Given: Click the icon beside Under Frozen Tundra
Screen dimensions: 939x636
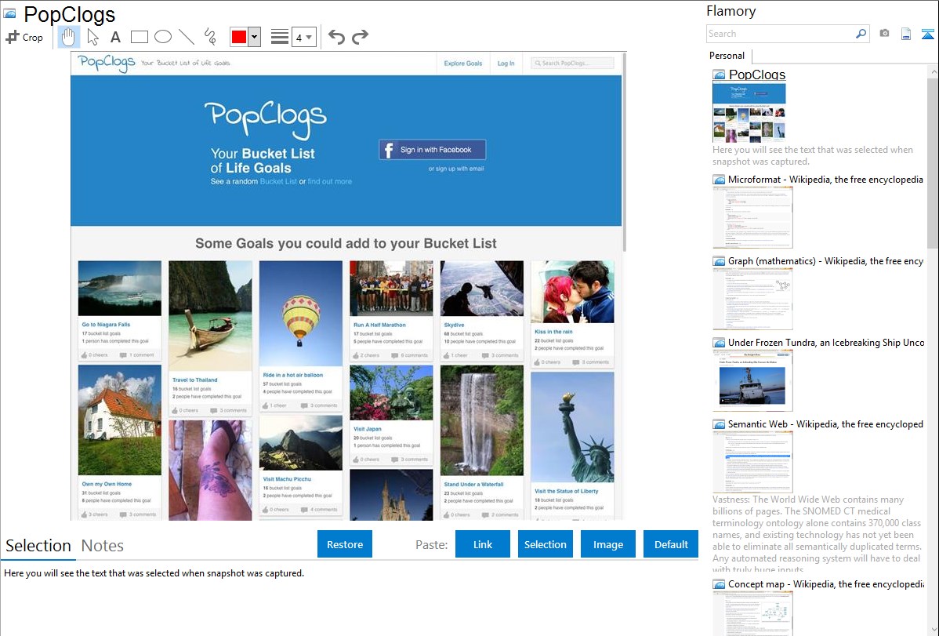Looking at the screenshot, I should pos(719,343).
